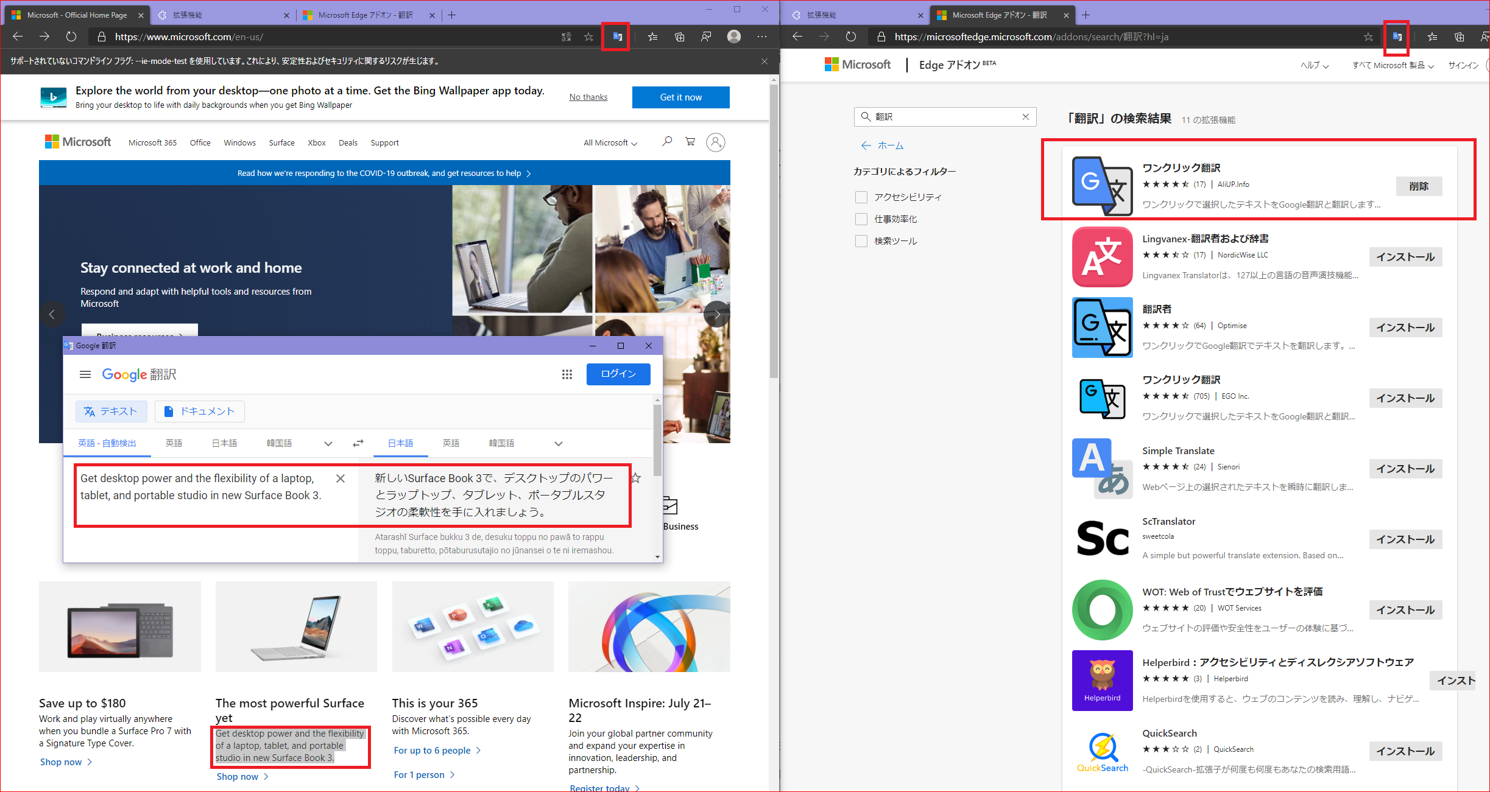Image resolution: width=1490 pixels, height=792 pixels.
Task: Check the 仕事効率化 category filter
Action: click(861, 219)
